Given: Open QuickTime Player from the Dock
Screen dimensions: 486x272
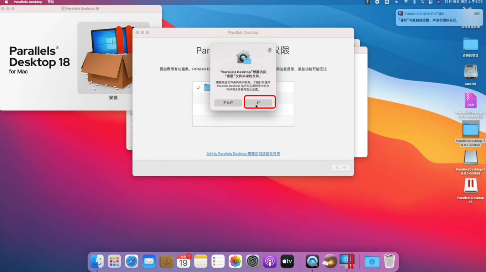Looking at the screenshot, I should point(312,262).
